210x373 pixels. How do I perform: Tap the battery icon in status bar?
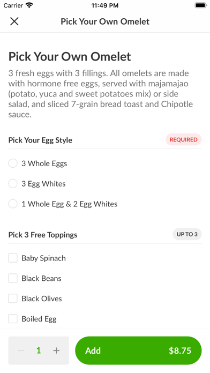click(201, 5)
